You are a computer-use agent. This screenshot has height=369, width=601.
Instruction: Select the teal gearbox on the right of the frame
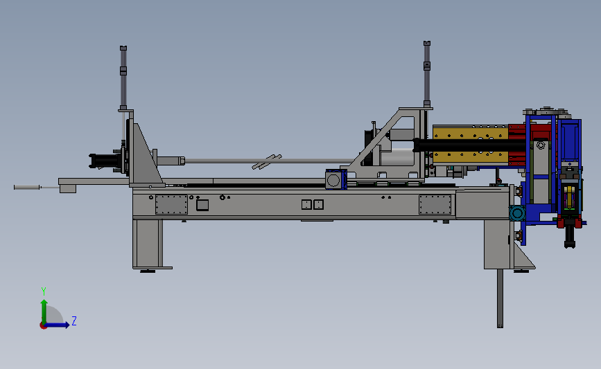pos(517,213)
